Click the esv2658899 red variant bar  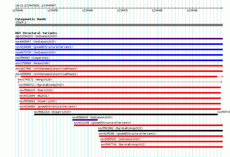(119, 77)
